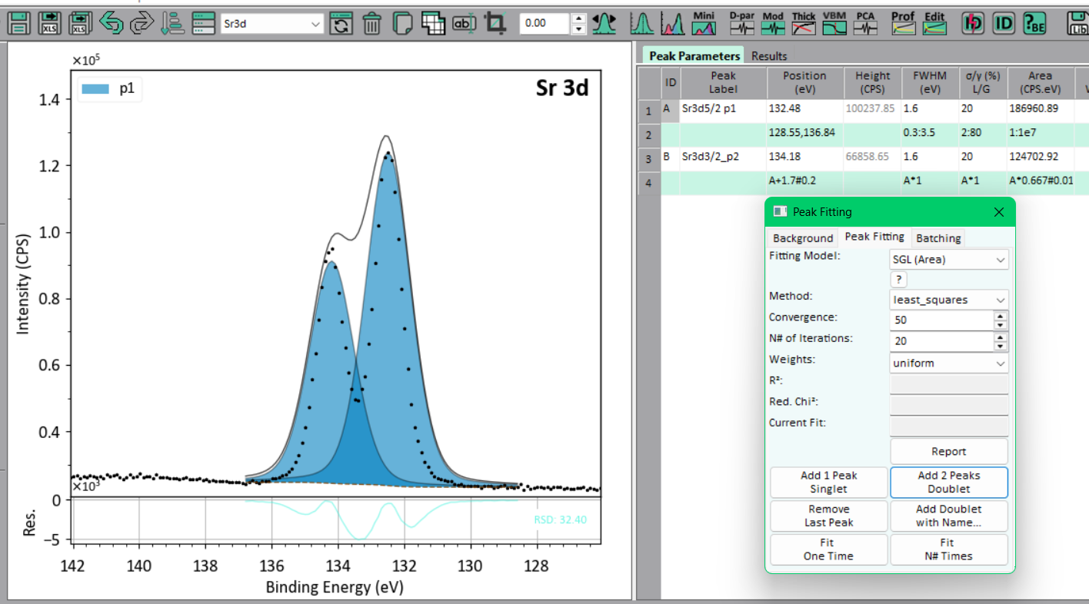The image size is (1089, 604).
Task: Click the Redo arrow icon
Action: [142, 23]
